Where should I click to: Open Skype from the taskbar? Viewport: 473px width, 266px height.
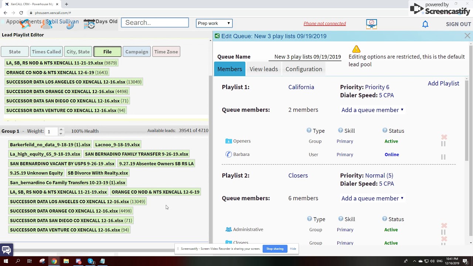[x=91, y=261]
